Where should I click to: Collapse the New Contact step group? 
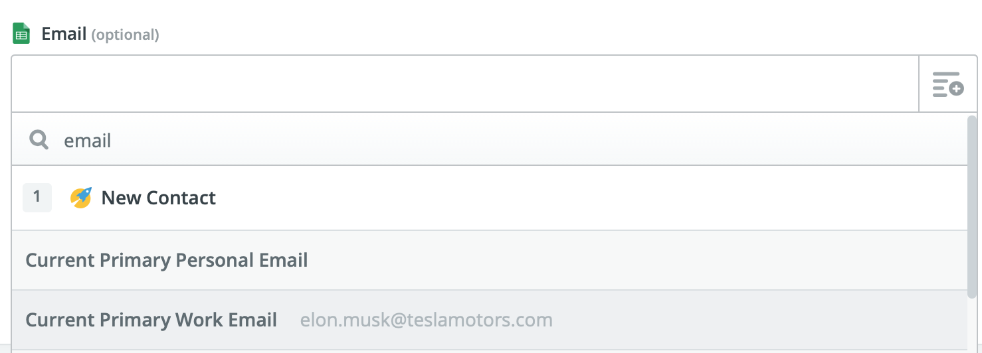click(490, 198)
